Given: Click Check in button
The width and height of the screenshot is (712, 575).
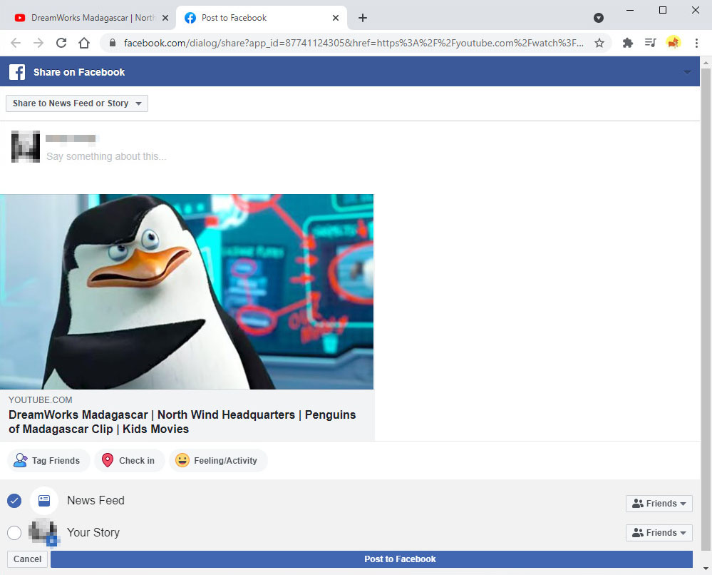Looking at the screenshot, I should pyautogui.click(x=129, y=460).
